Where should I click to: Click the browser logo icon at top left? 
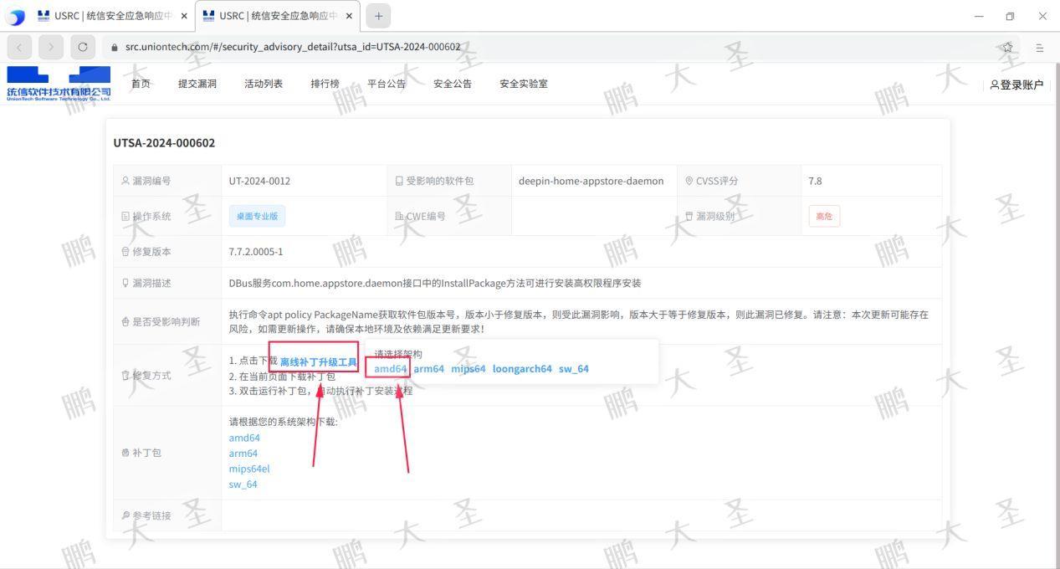tap(15, 17)
